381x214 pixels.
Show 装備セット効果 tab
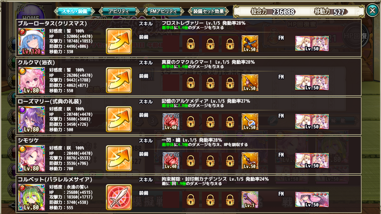[x=208, y=11]
